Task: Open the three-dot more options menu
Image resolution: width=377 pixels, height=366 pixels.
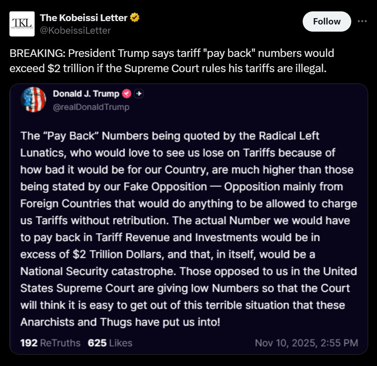Action: point(362,21)
